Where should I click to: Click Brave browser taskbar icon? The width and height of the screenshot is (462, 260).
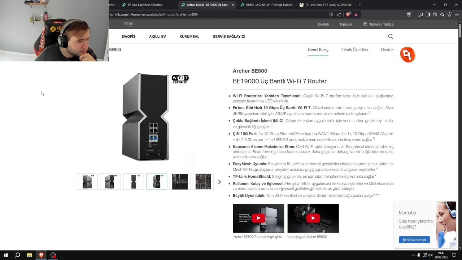41,255
